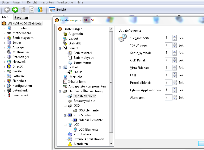This screenshot has height=150, width=204.
Task: Expand the Server tree node
Action: point(4,43)
